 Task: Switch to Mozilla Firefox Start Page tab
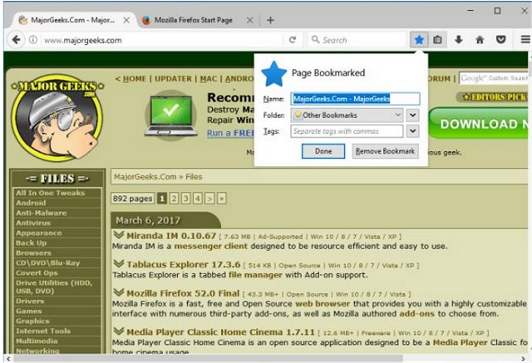click(194, 20)
